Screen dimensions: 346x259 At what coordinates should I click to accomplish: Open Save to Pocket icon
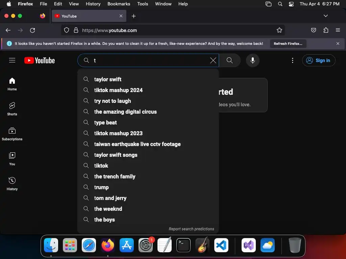pyautogui.click(x=313, y=30)
